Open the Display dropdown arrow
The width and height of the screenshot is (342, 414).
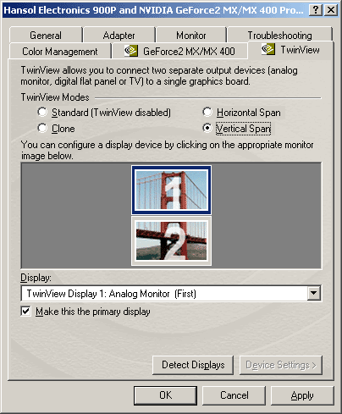click(314, 293)
